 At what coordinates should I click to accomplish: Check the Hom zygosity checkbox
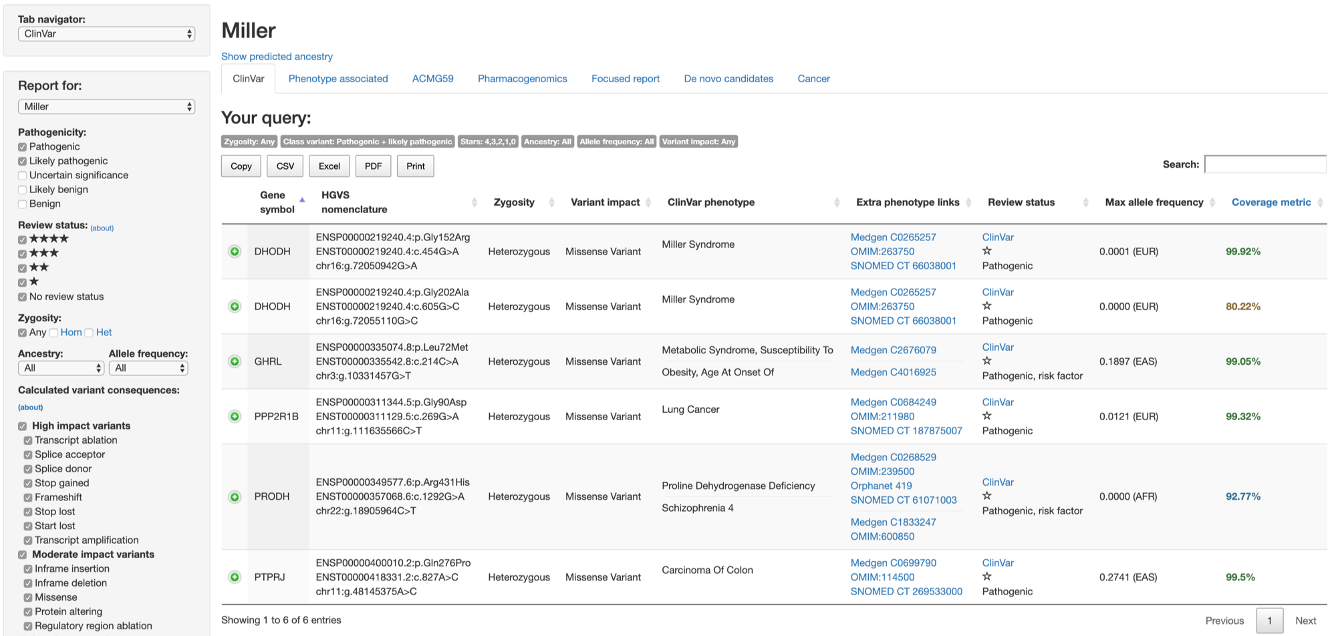click(54, 333)
